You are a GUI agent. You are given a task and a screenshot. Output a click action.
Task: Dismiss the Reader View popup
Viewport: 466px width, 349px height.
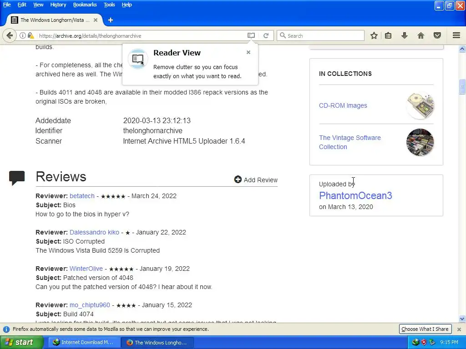pos(248,52)
